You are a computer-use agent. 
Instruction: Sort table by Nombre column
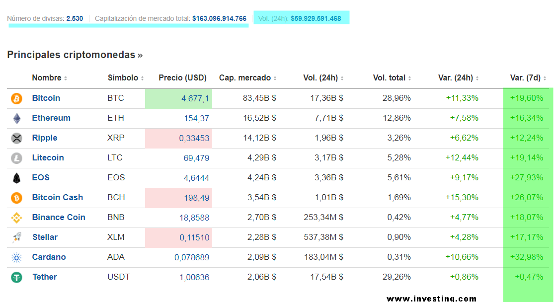(47, 78)
